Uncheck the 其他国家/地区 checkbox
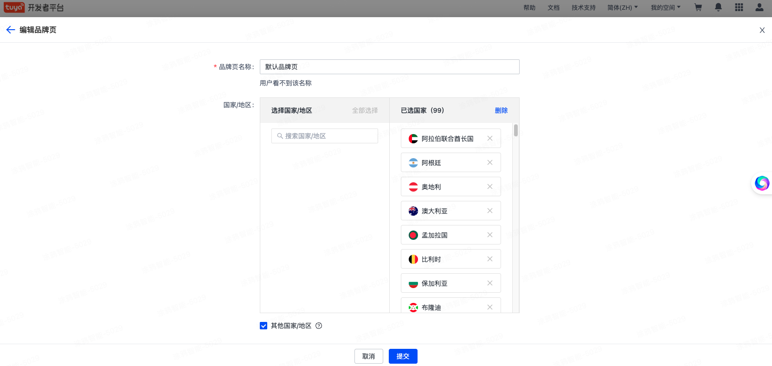This screenshot has height=366, width=772. coord(264,326)
